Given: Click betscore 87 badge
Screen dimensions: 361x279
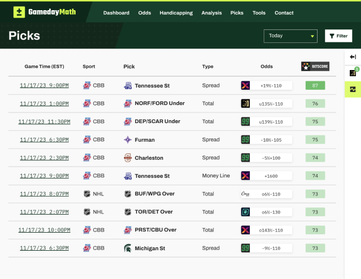Looking at the screenshot, I should click(315, 85).
